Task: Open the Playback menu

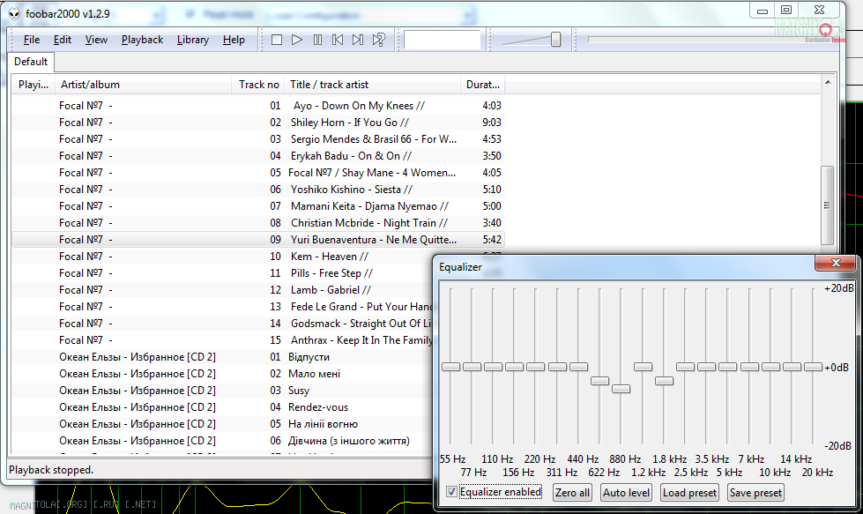Action: 142,40
